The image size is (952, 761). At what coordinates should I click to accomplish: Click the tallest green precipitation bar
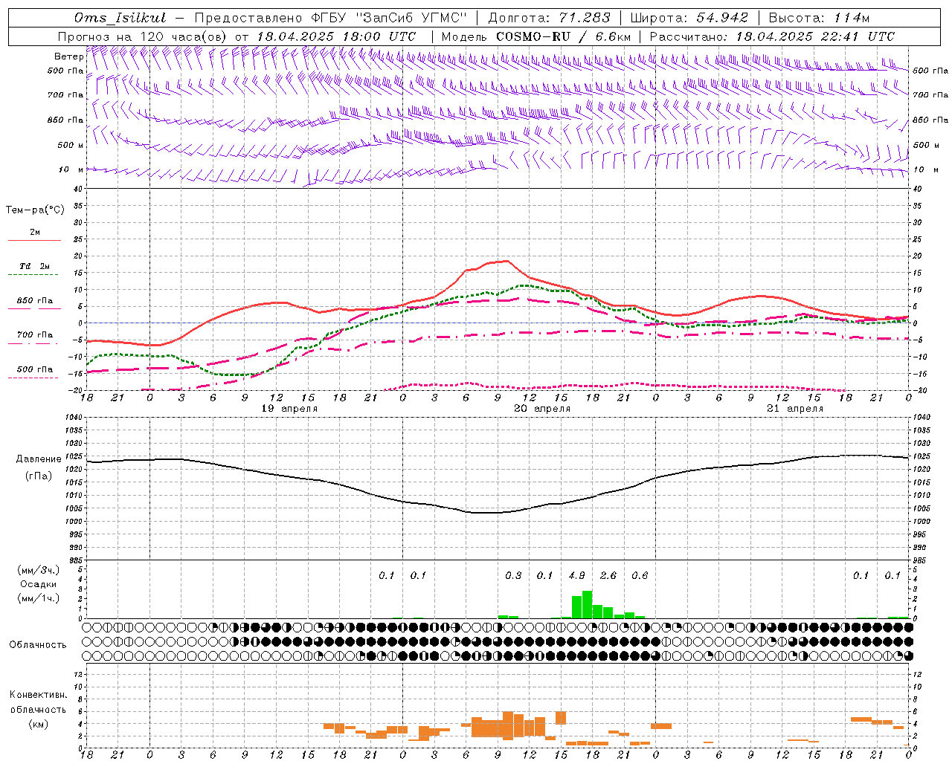coord(587,605)
